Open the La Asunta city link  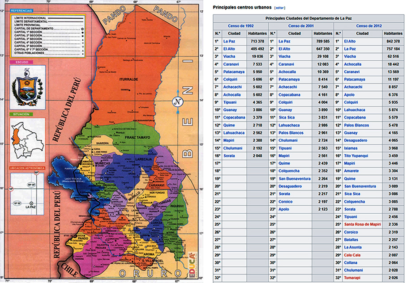[353, 247]
